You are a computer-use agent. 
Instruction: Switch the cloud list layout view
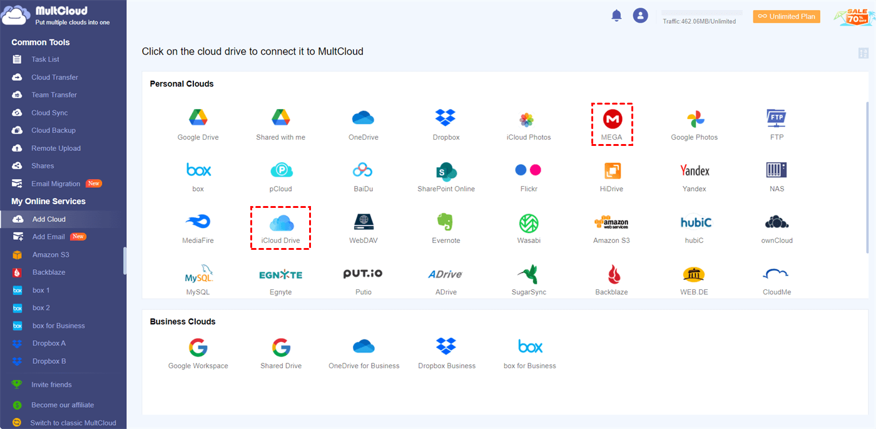pos(863,53)
